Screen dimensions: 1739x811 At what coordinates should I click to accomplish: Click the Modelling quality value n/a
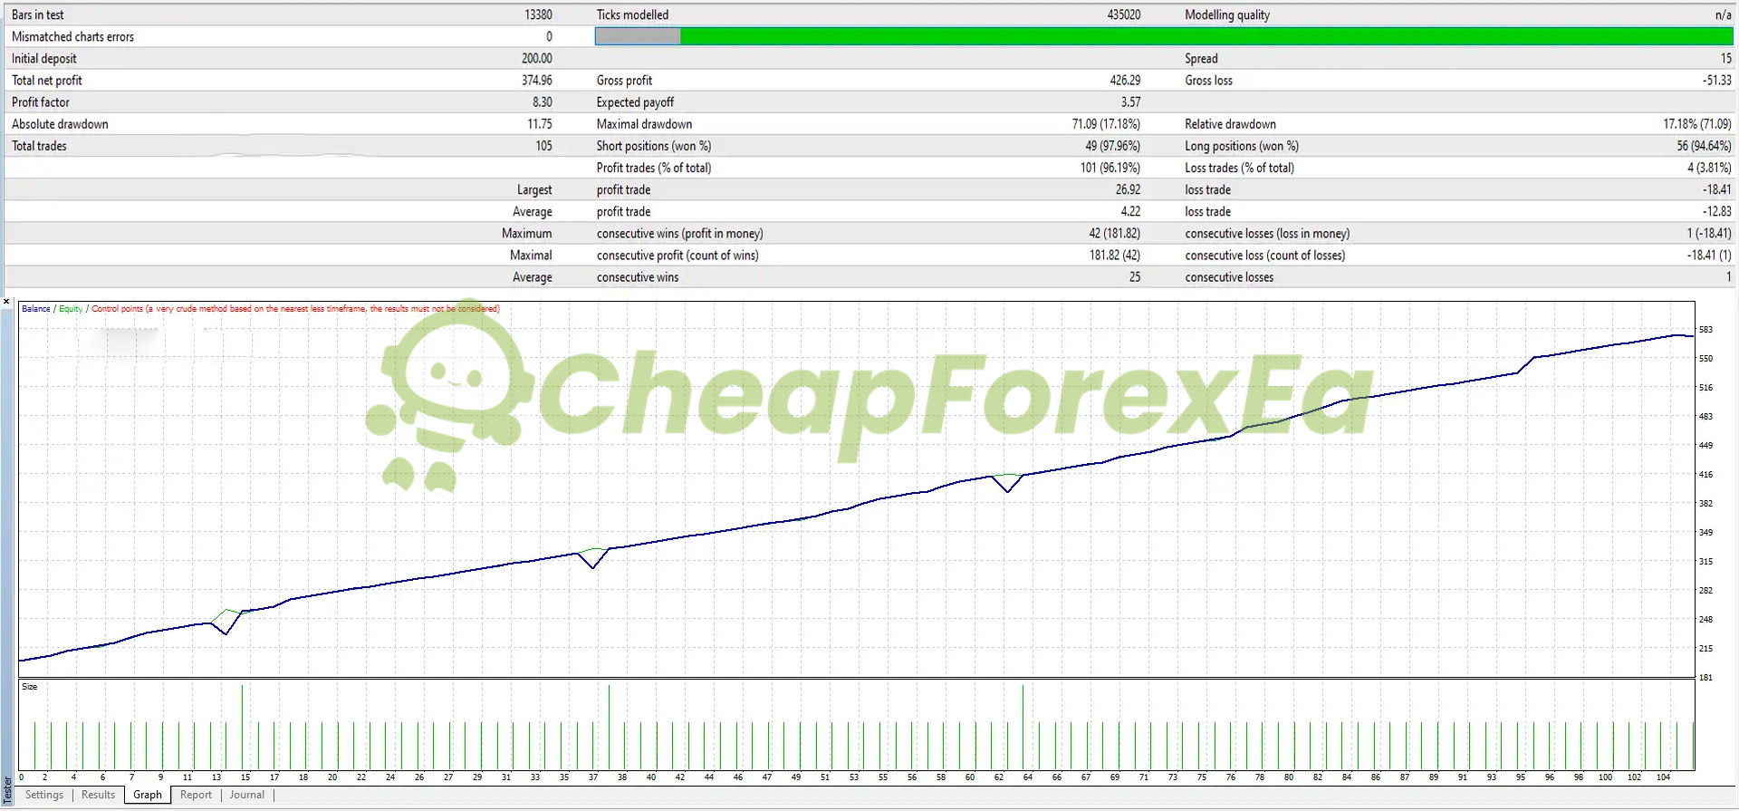tap(1723, 15)
